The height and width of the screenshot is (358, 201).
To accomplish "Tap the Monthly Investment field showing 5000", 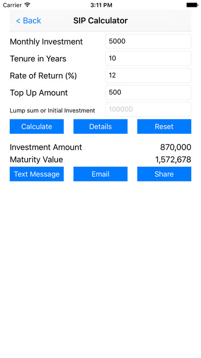I will (x=148, y=41).
